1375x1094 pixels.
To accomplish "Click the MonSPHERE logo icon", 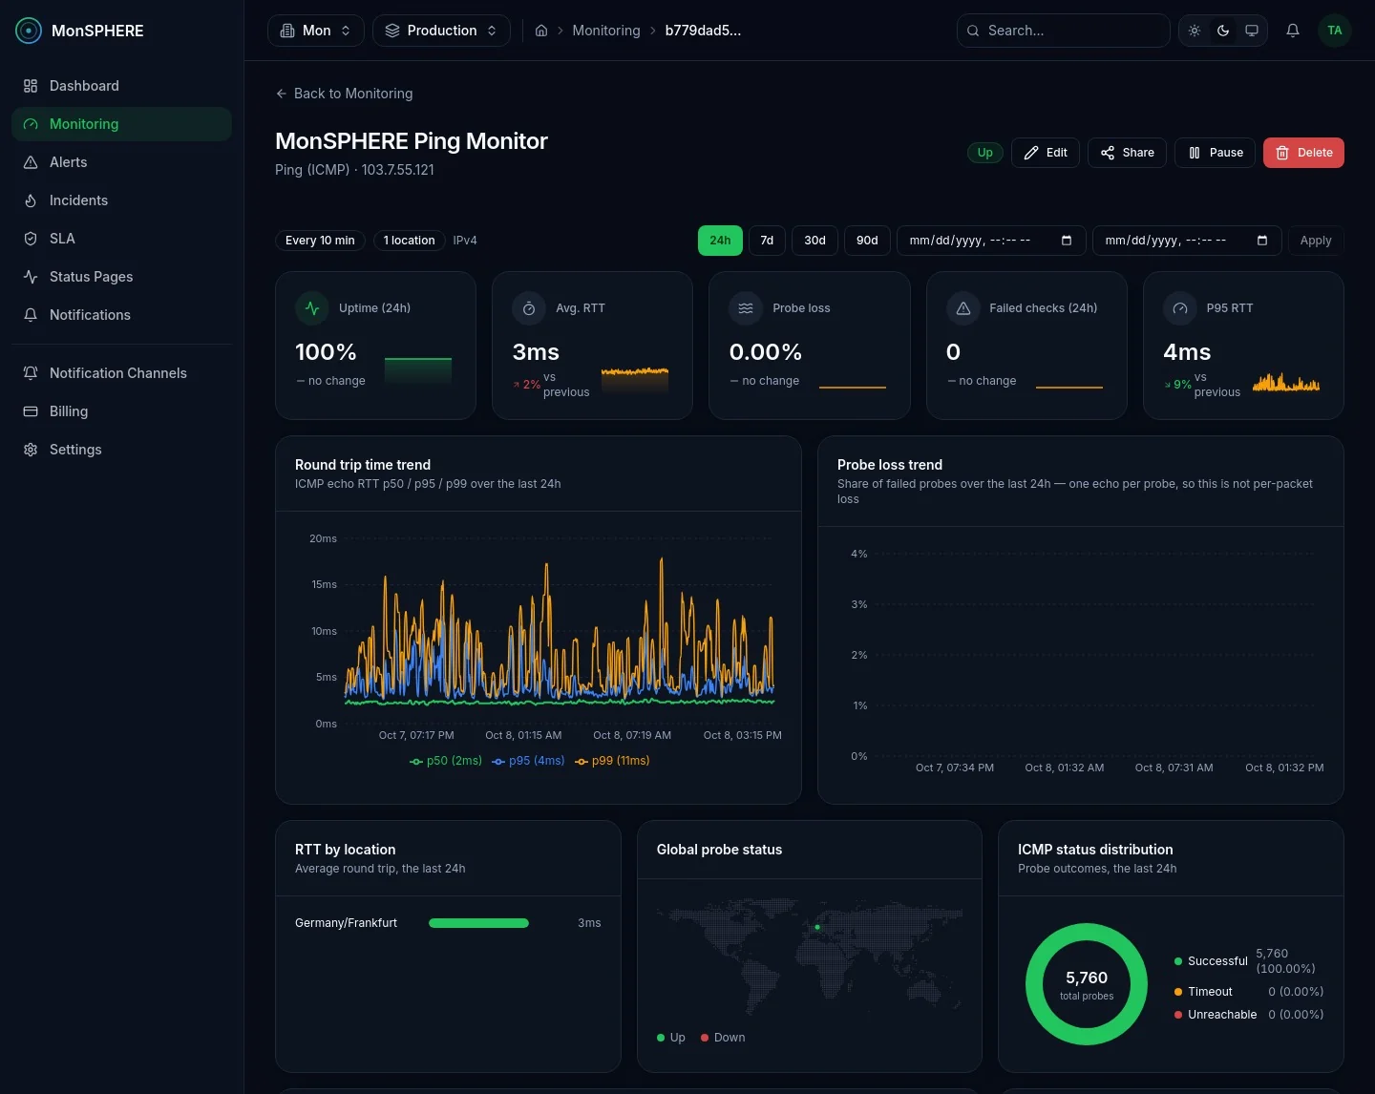I will [29, 31].
